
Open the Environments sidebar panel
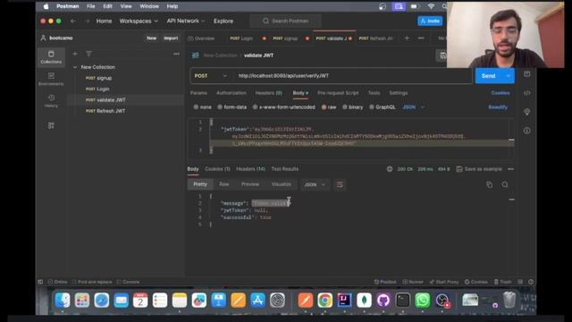click(x=51, y=79)
